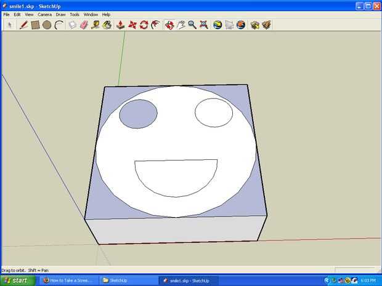The width and height of the screenshot is (382, 286).
Task: Select the Arc tool
Action: pyautogui.click(x=59, y=25)
